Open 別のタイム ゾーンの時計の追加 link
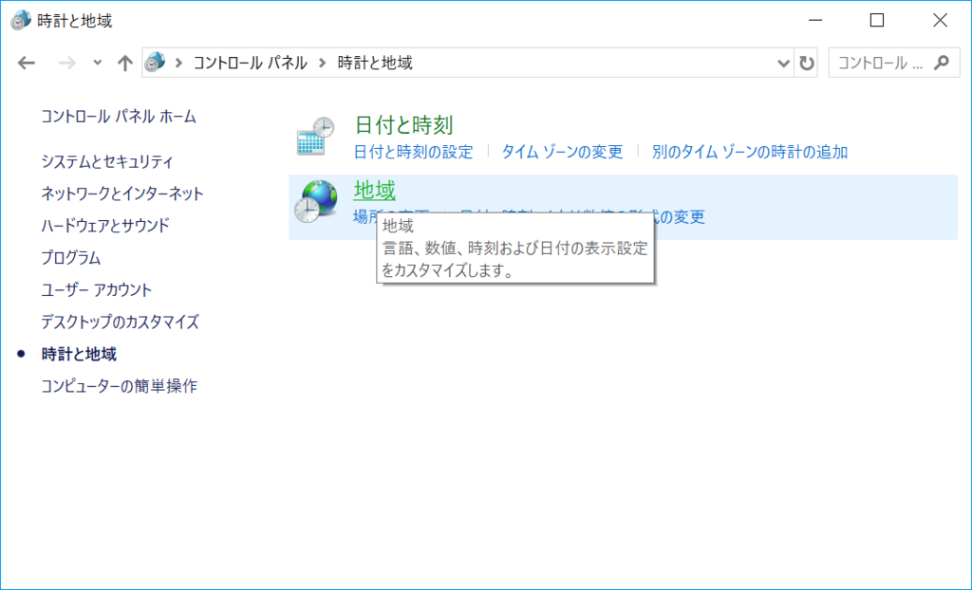This screenshot has height=590, width=972. click(750, 152)
